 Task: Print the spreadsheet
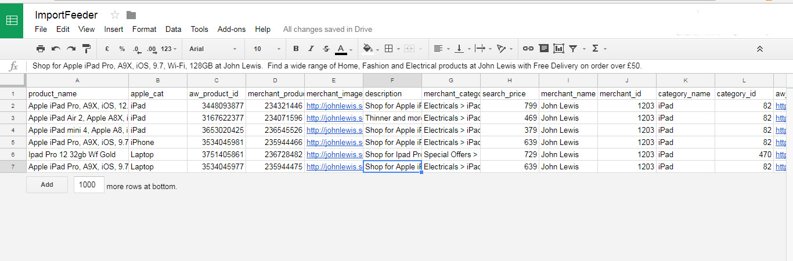coord(41,49)
